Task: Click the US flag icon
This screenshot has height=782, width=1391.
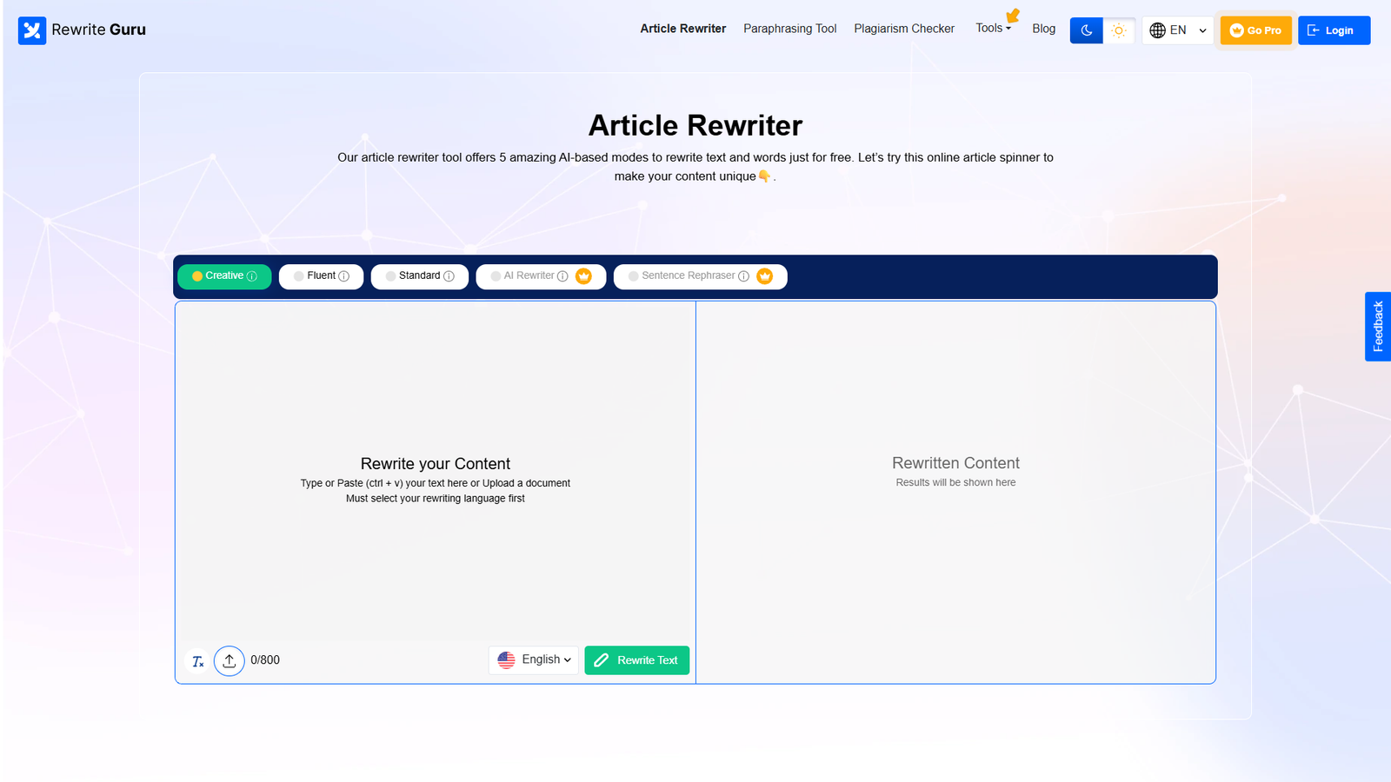Action: [x=506, y=660]
